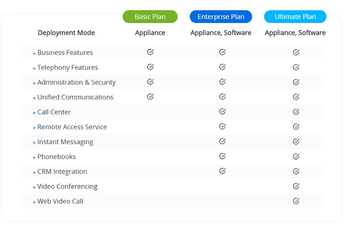
Task: Click the Deployment Mode heading
Action: tap(66, 33)
